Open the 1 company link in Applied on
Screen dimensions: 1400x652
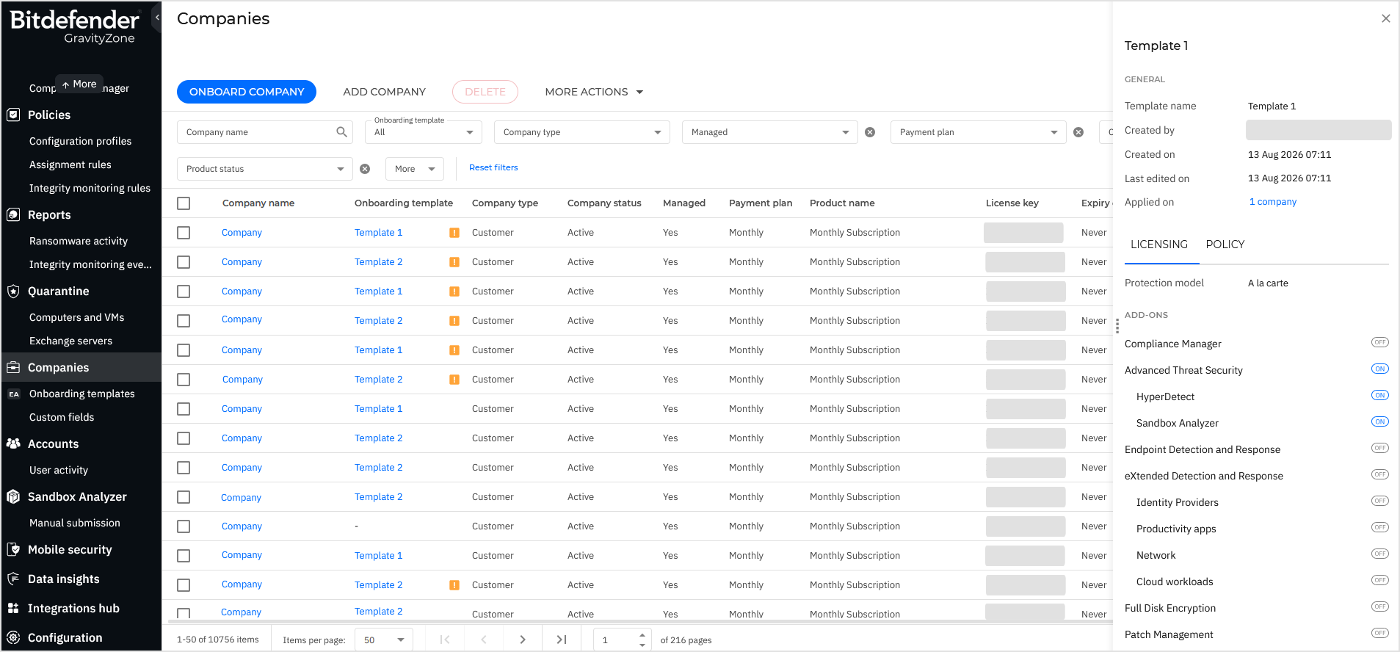(1273, 202)
